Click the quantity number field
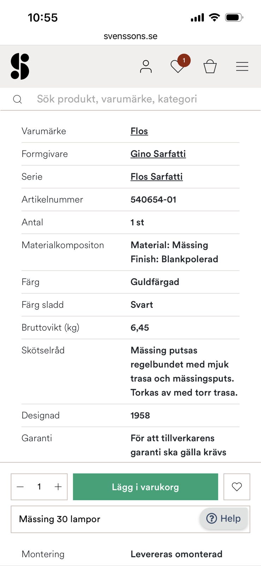Viewport: 261px width, 566px height. pos(39,487)
